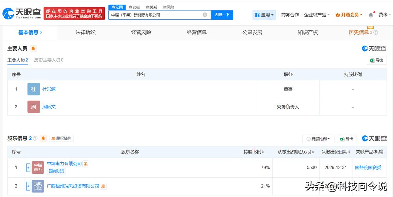
Task: Click the help icon beside 股东信息
Action: pyautogui.click(x=35, y=138)
